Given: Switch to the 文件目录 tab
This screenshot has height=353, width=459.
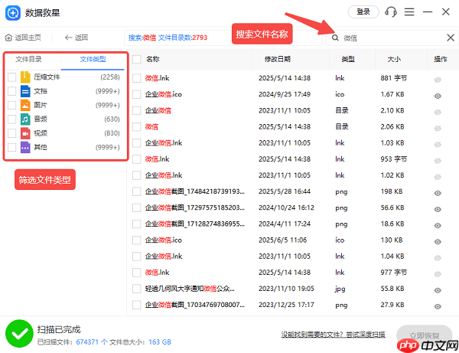Looking at the screenshot, I should pyautogui.click(x=28, y=59).
